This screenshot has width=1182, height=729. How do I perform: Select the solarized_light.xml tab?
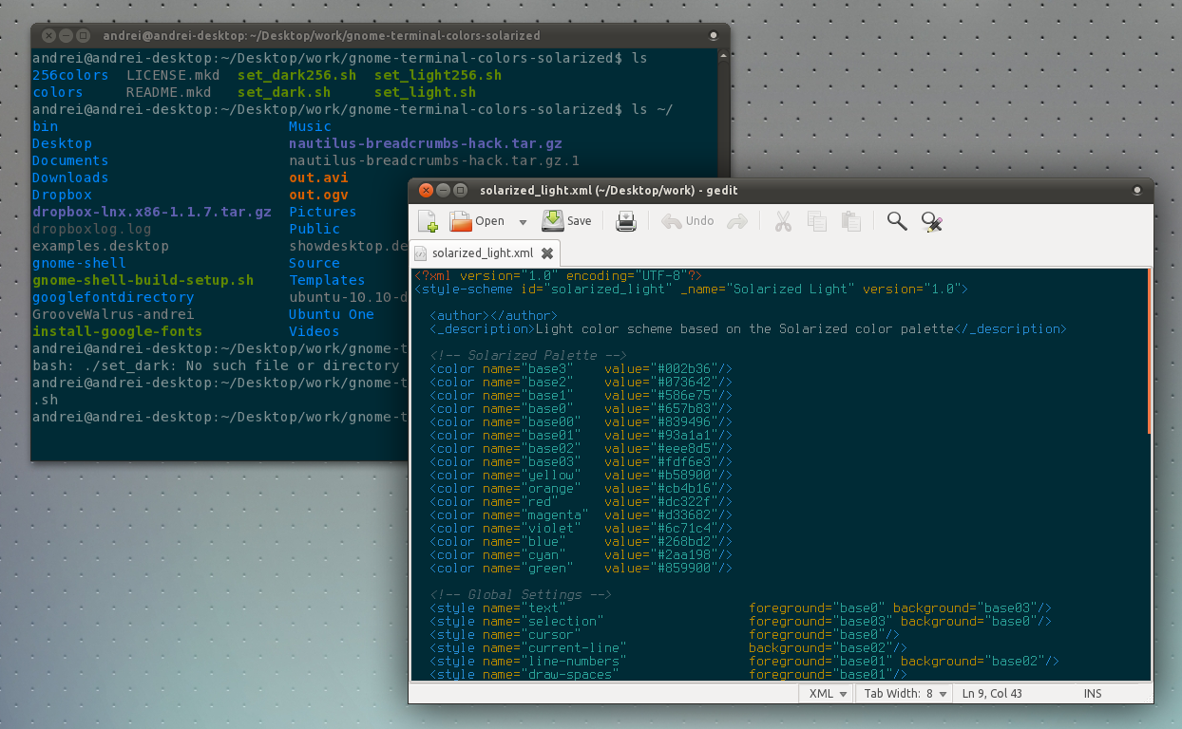pos(482,253)
